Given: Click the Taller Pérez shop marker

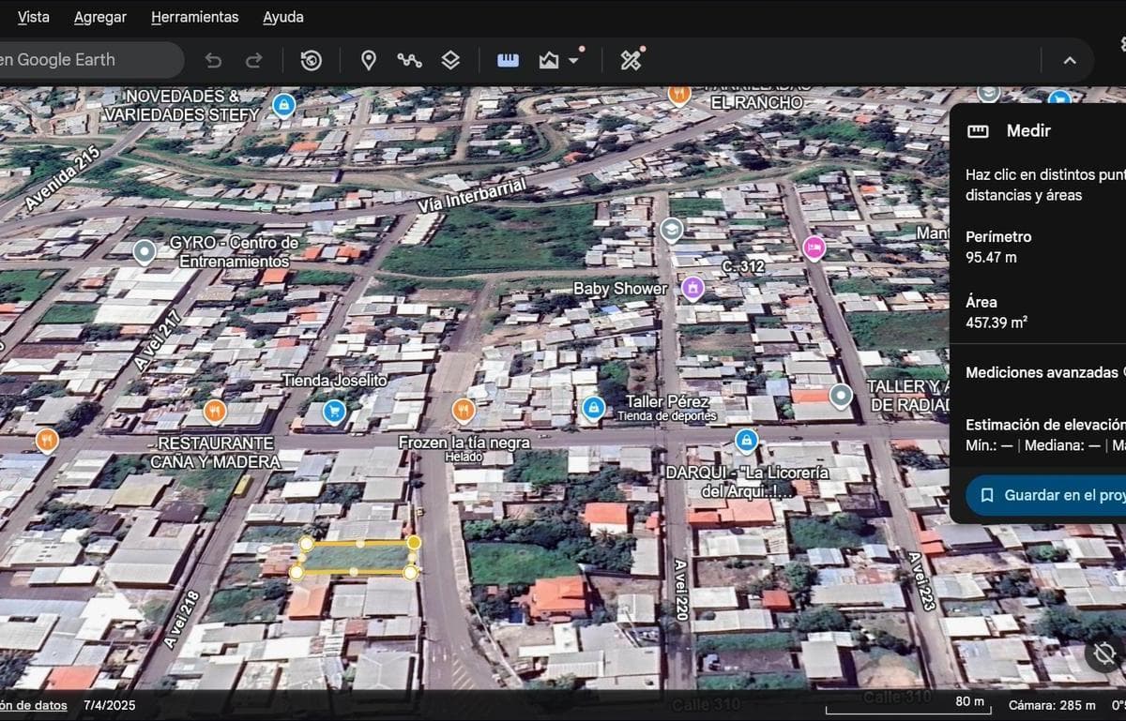Looking at the screenshot, I should pyautogui.click(x=593, y=407).
